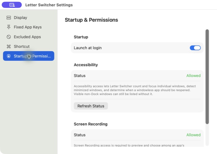Click the Refresh Status button
The width and height of the screenshot is (217, 154).
click(91, 106)
